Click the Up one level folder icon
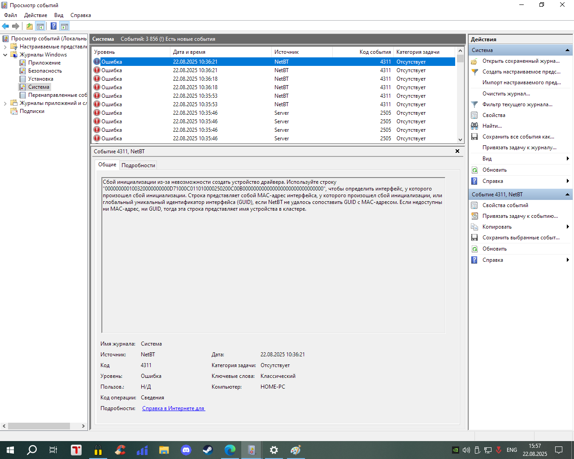The width and height of the screenshot is (574, 459). [30, 26]
